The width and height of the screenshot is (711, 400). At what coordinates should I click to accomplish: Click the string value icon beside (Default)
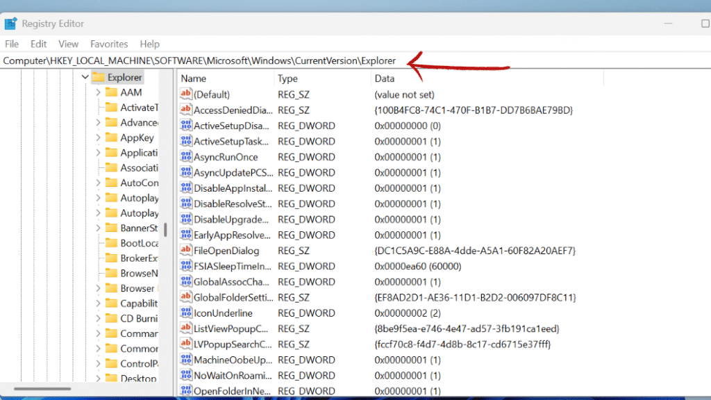coord(186,94)
